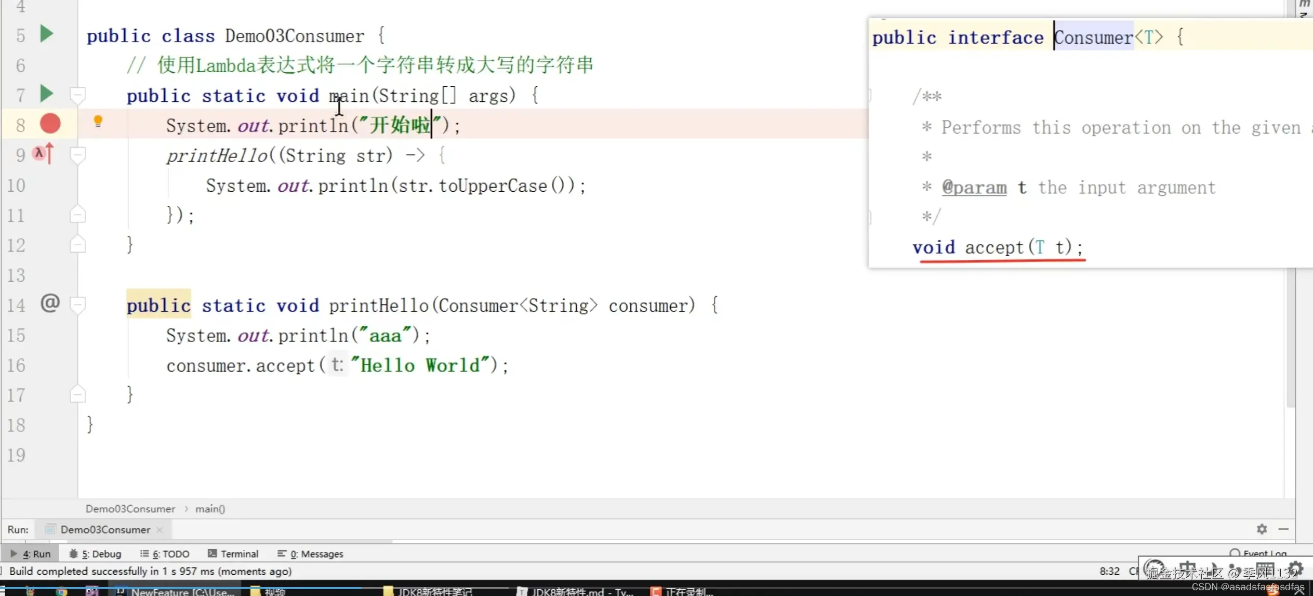The image size is (1313, 596).
Task: Click the yellow lightbulb intention icon
Action: pos(98,122)
